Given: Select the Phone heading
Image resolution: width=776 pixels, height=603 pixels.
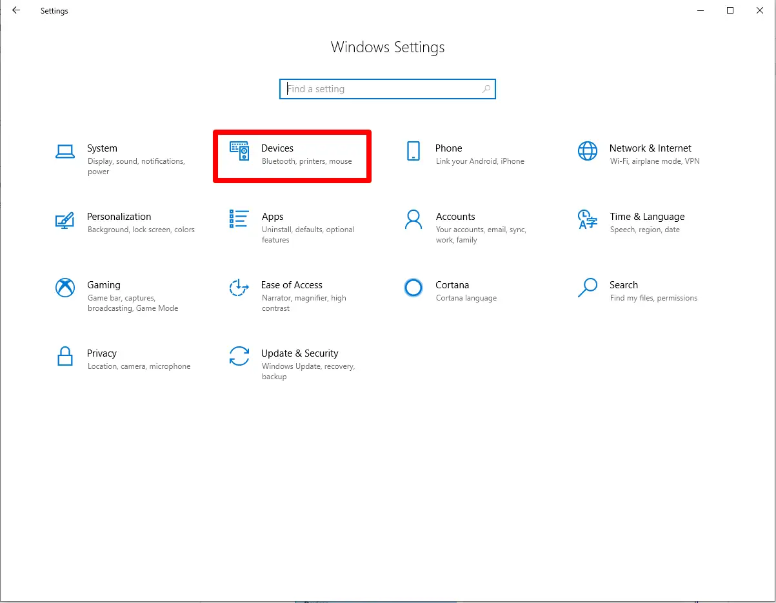Looking at the screenshot, I should click(449, 148).
